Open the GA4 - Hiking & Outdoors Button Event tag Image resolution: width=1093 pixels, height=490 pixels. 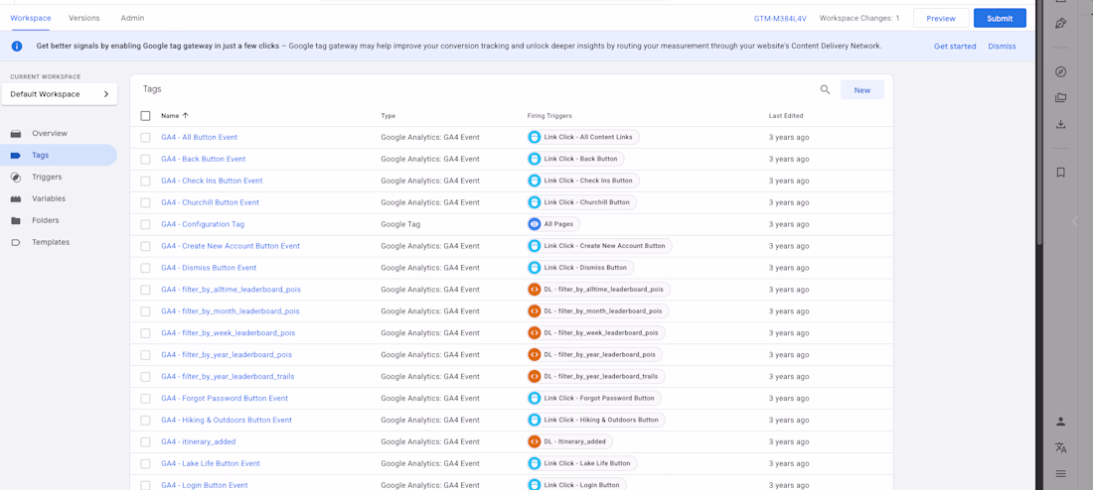pyautogui.click(x=227, y=420)
